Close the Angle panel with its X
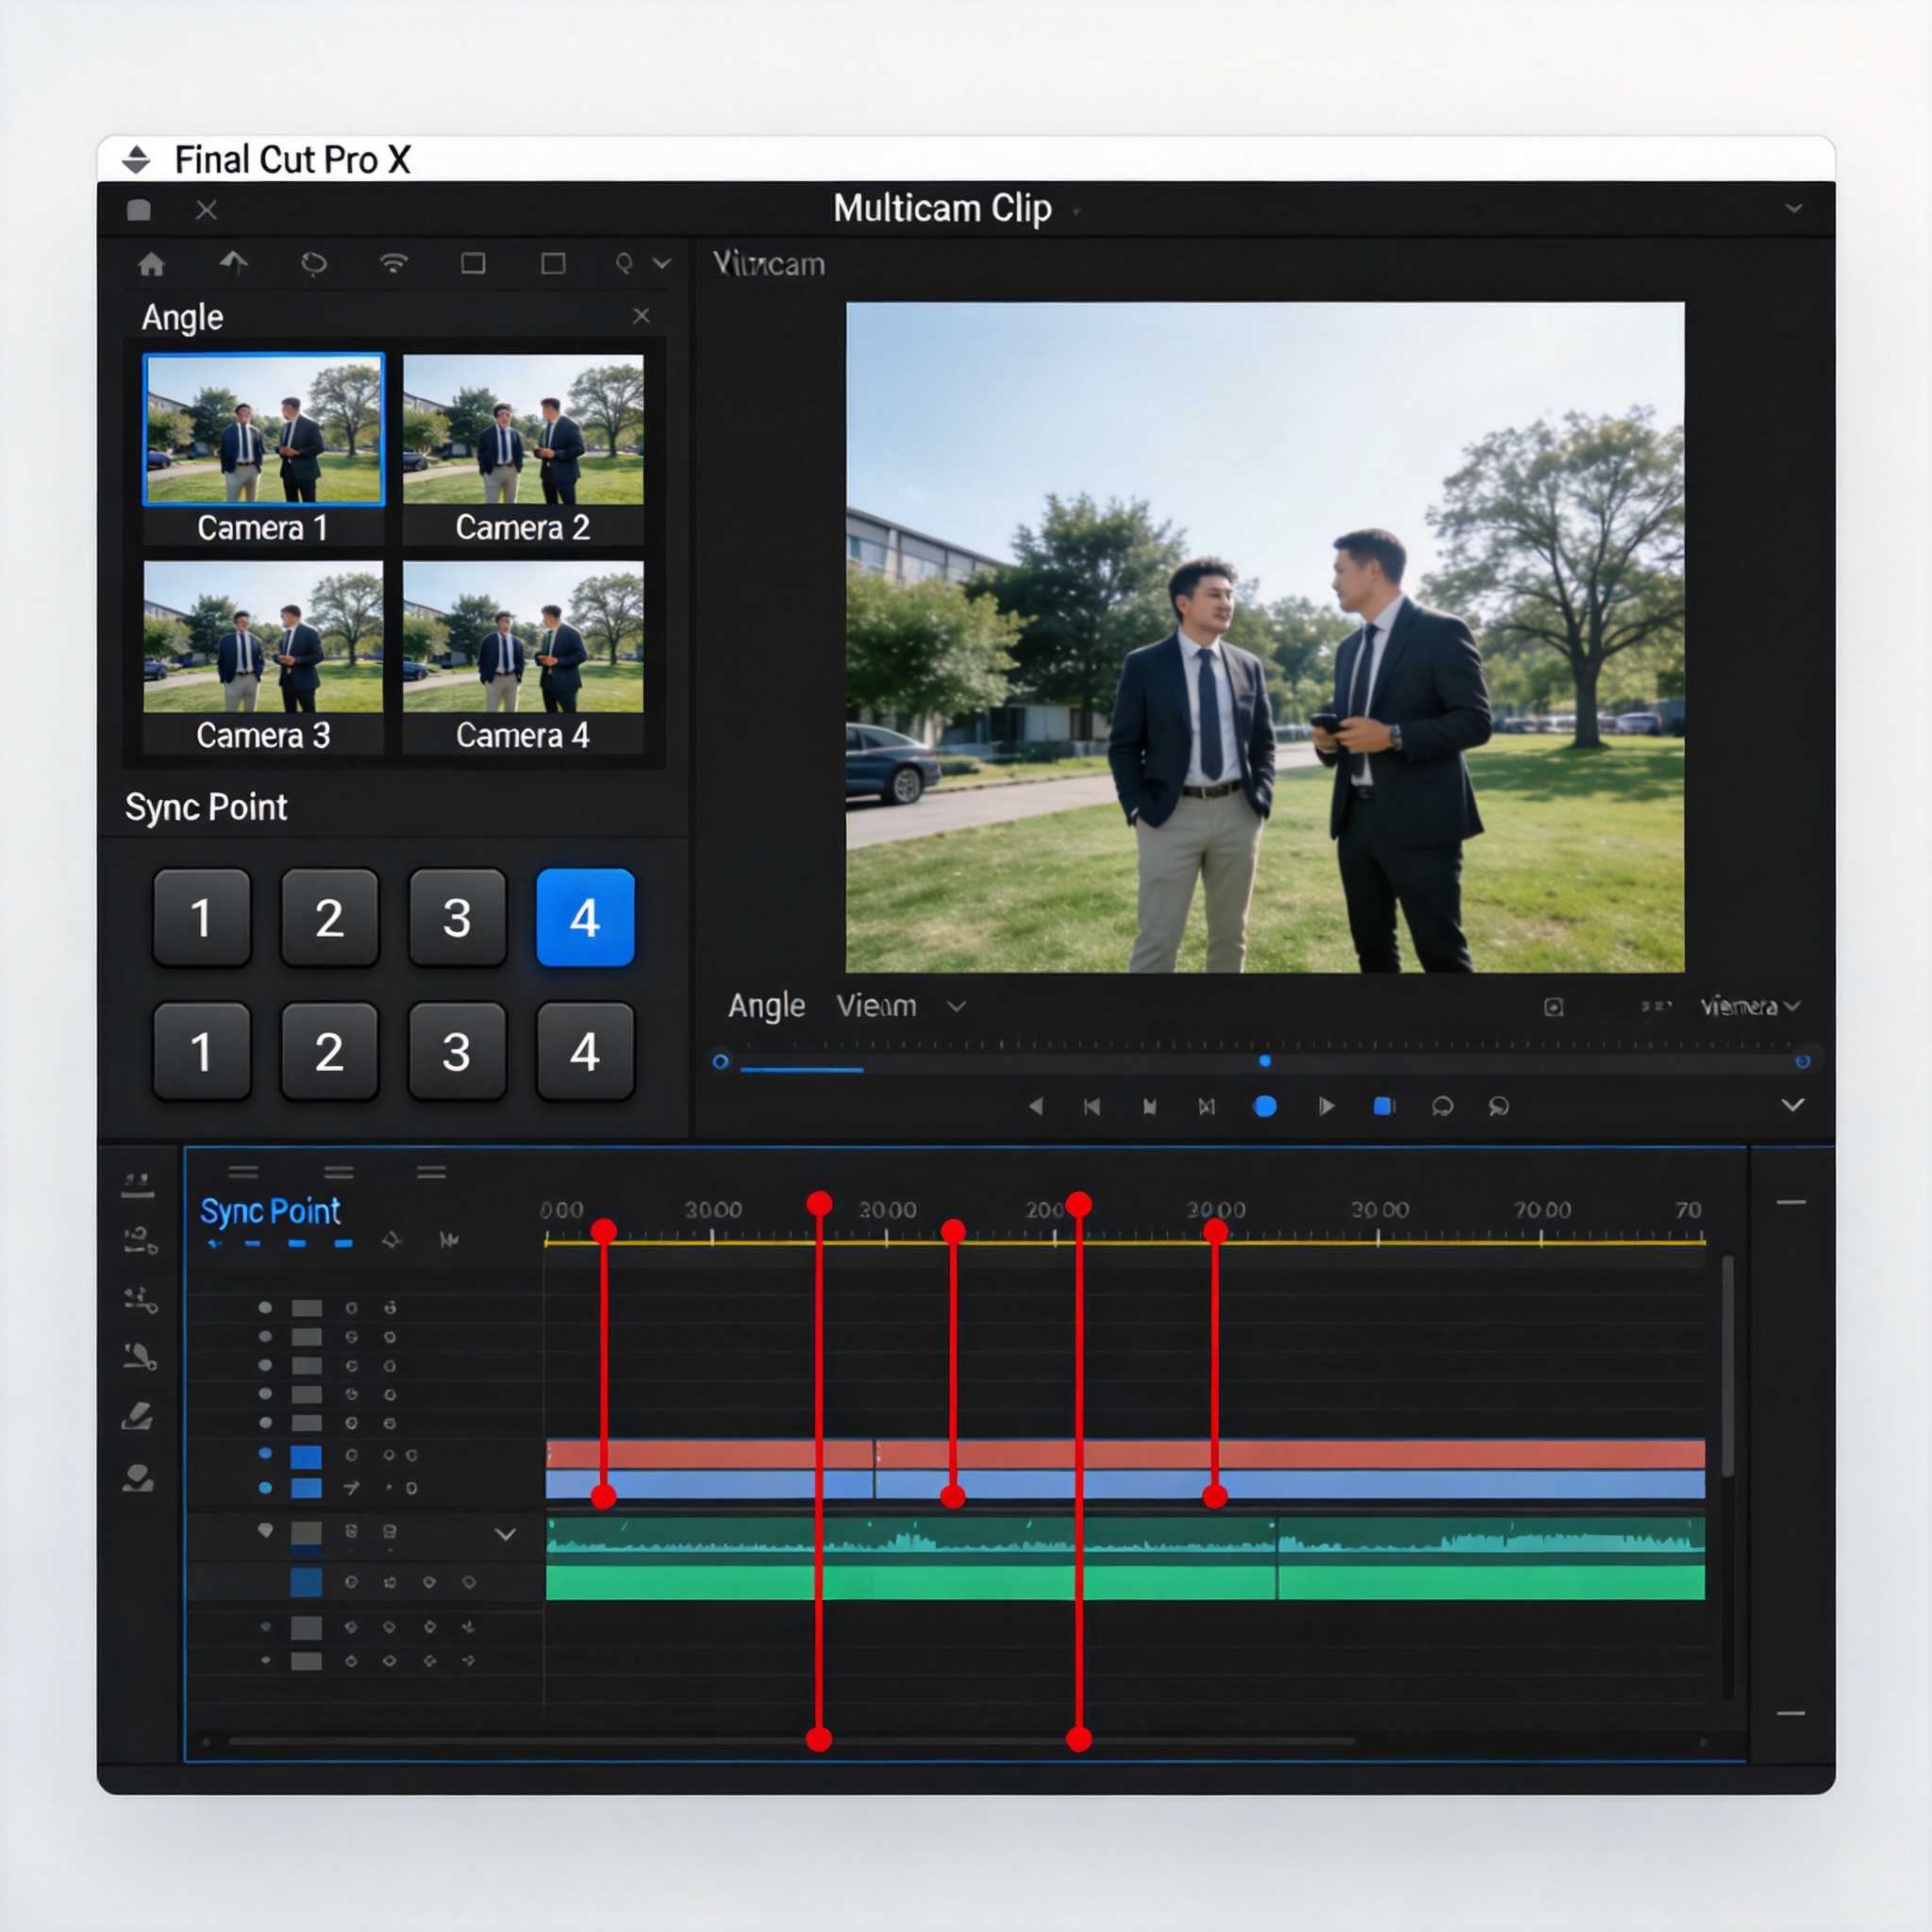Image resolution: width=1932 pixels, height=1932 pixels. coord(641,316)
